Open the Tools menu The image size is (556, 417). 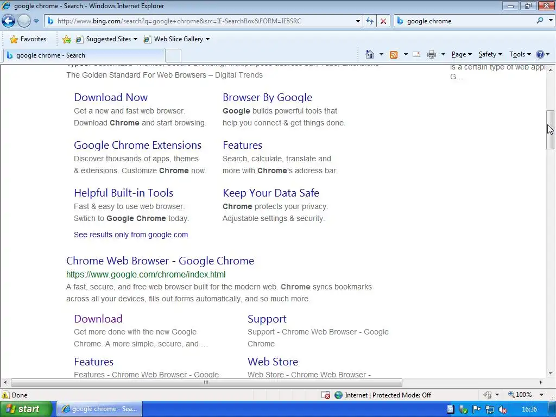click(x=520, y=54)
